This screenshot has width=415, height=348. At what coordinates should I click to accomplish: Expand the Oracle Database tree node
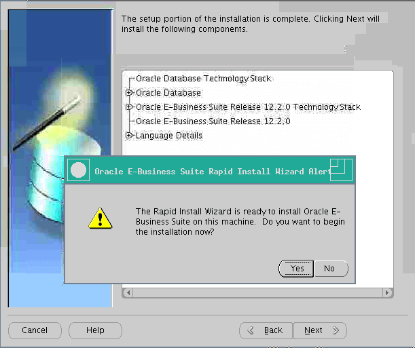pyautogui.click(x=128, y=93)
